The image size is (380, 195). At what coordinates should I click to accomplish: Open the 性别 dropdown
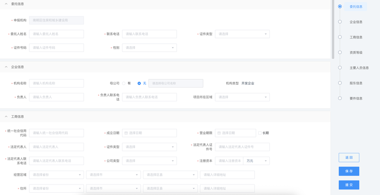click(149, 48)
